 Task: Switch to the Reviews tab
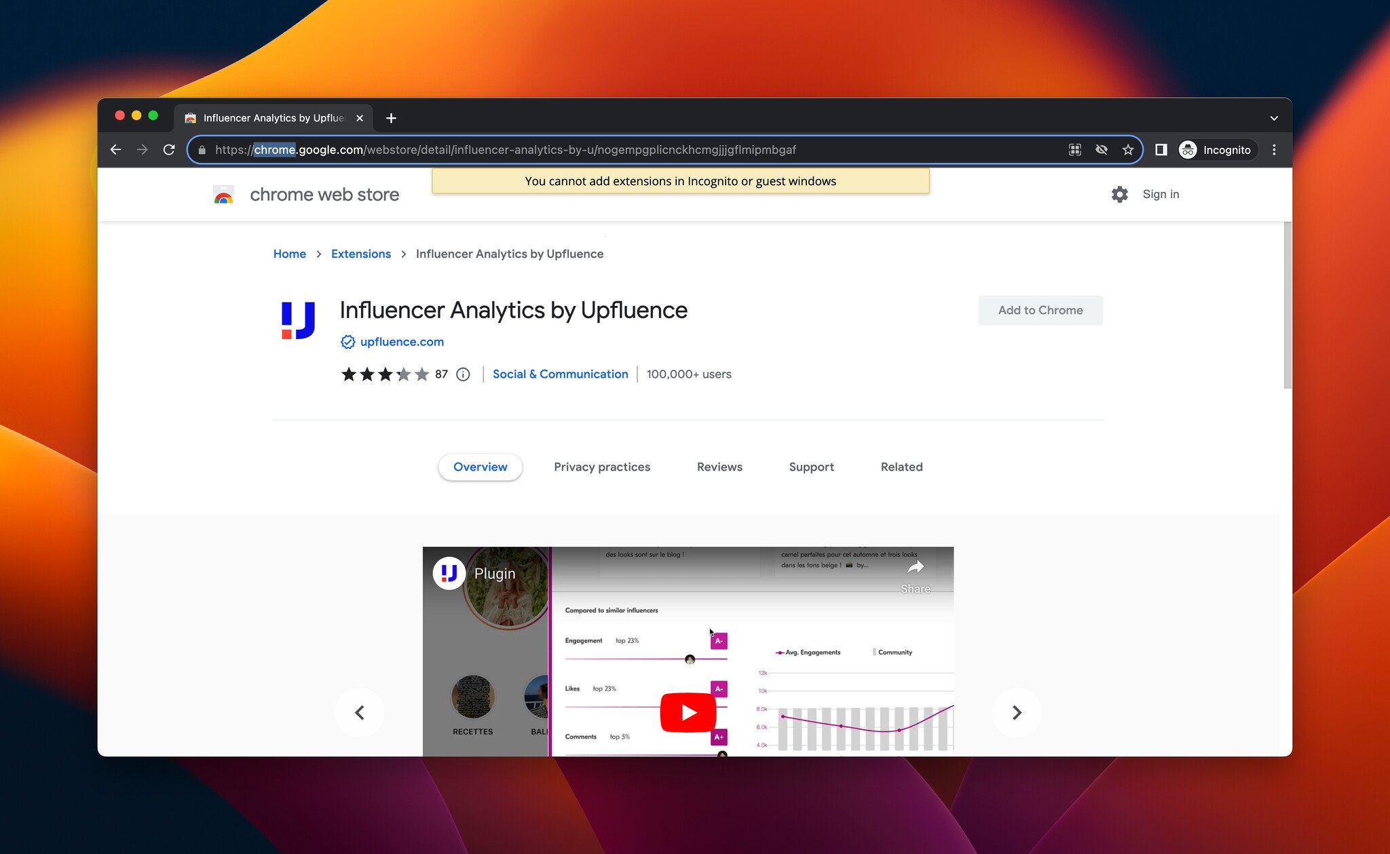click(719, 466)
